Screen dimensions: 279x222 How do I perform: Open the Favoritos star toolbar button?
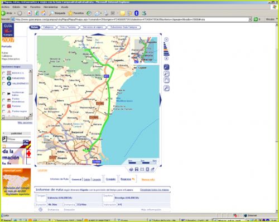(76, 13)
